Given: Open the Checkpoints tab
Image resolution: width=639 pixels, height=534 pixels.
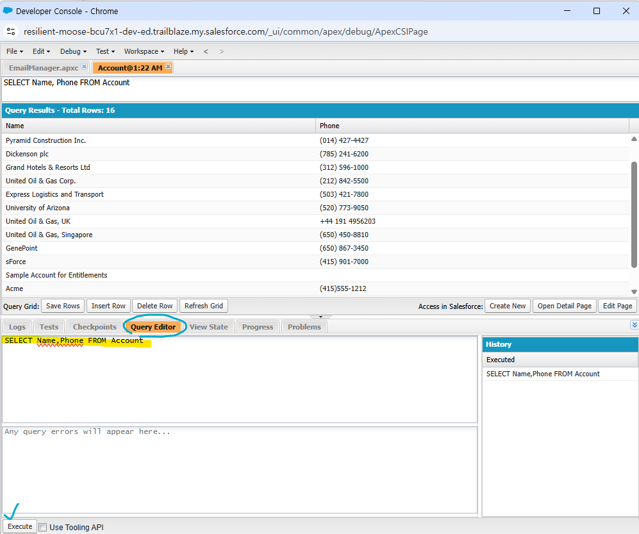Looking at the screenshot, I should point(95,327).
